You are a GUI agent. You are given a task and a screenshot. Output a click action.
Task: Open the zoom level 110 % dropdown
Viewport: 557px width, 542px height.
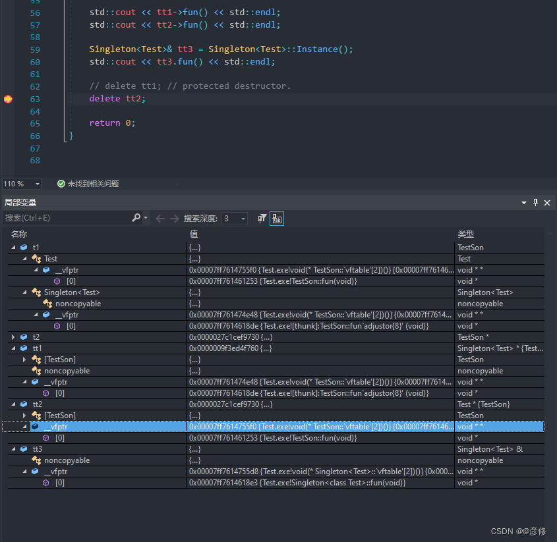coord(37,184)
